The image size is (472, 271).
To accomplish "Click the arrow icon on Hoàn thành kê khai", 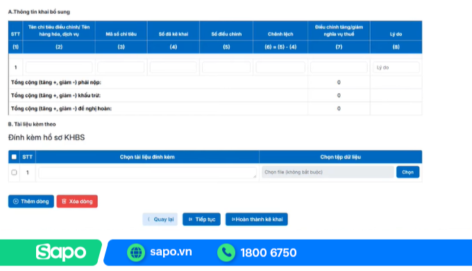I will (233, 219).
